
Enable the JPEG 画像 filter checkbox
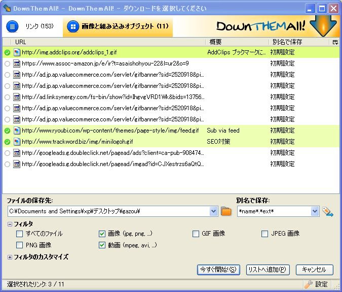point(264,234)
